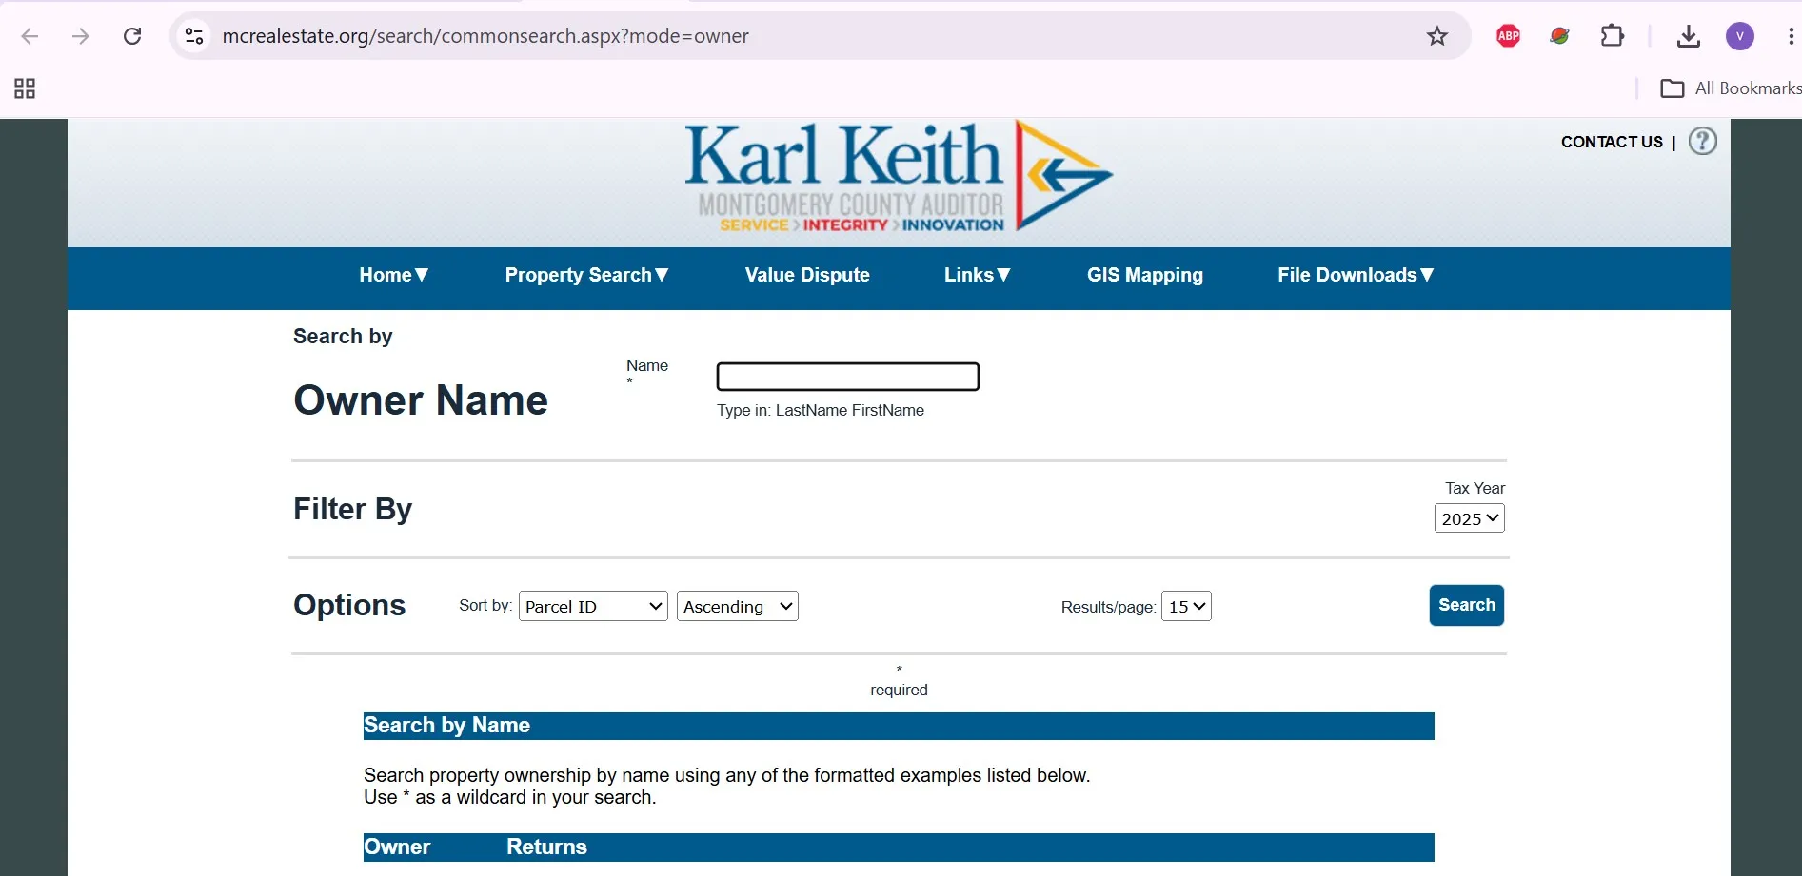Open the Extensions puzzle-piece menu
The width and height of the screenshot is (1802, 876).
(1612, 36)
